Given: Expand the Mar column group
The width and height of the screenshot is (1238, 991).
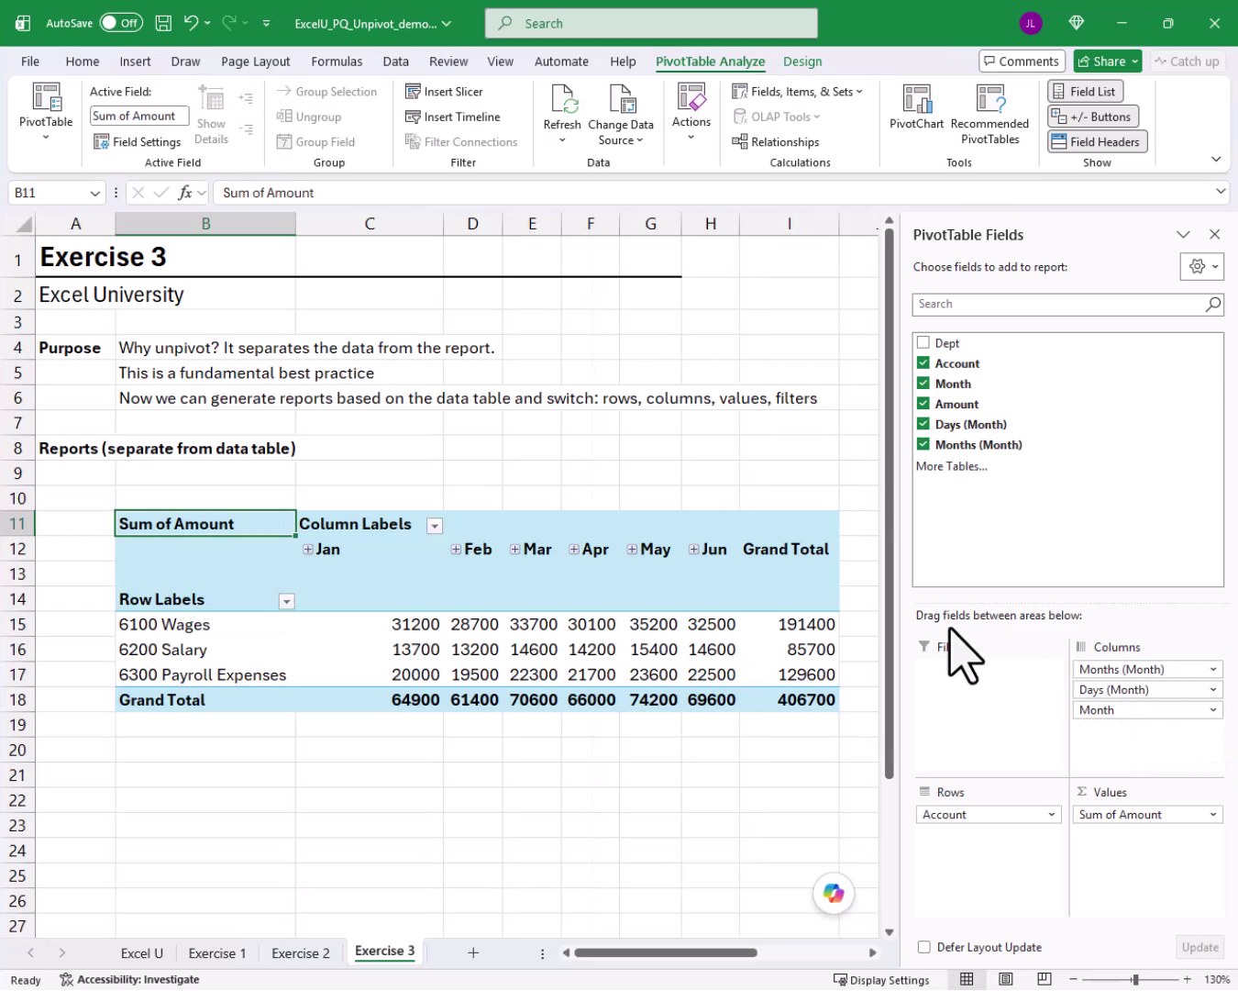Looking at the screenshot, I should coord(515,549).
